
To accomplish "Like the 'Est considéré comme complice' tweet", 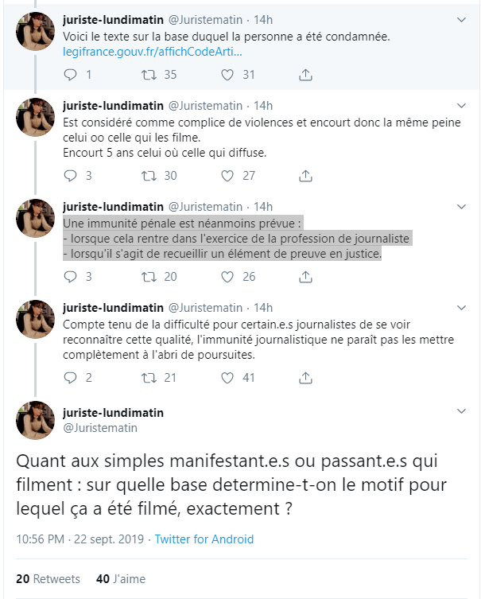I will pyautogui.click(x=227, y=176).
